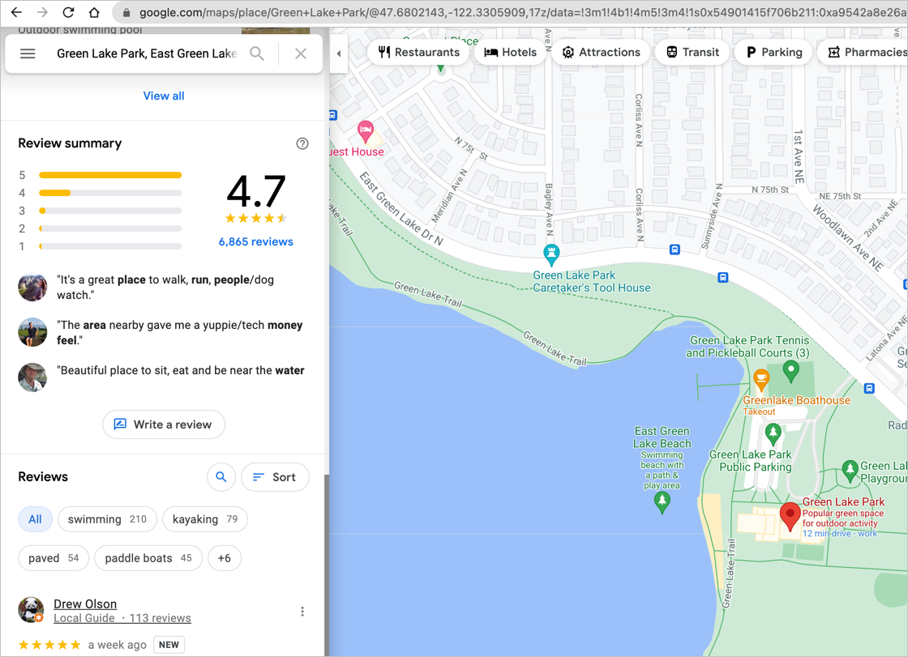Select the 2-star rating bar

click(x=110, y=228)
